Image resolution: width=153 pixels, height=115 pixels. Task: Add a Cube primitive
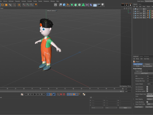point(64,5)
